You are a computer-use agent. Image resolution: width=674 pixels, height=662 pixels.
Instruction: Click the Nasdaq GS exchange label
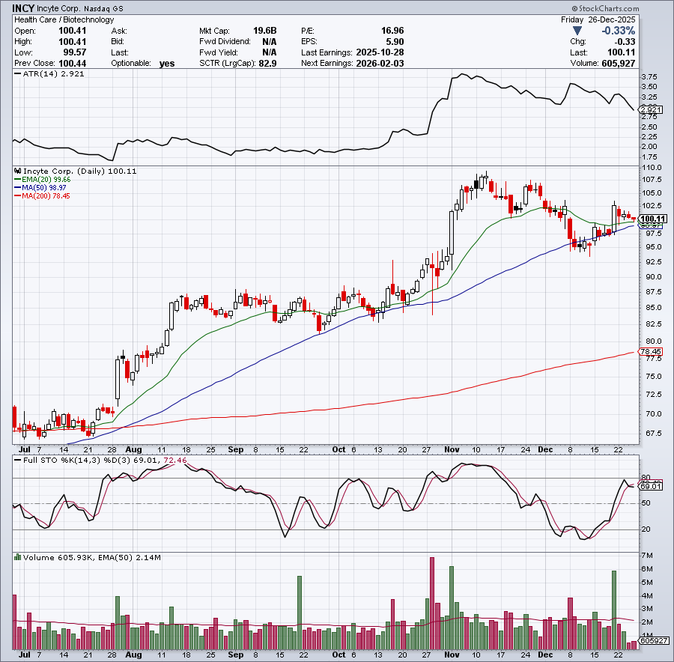pos(103,8)
